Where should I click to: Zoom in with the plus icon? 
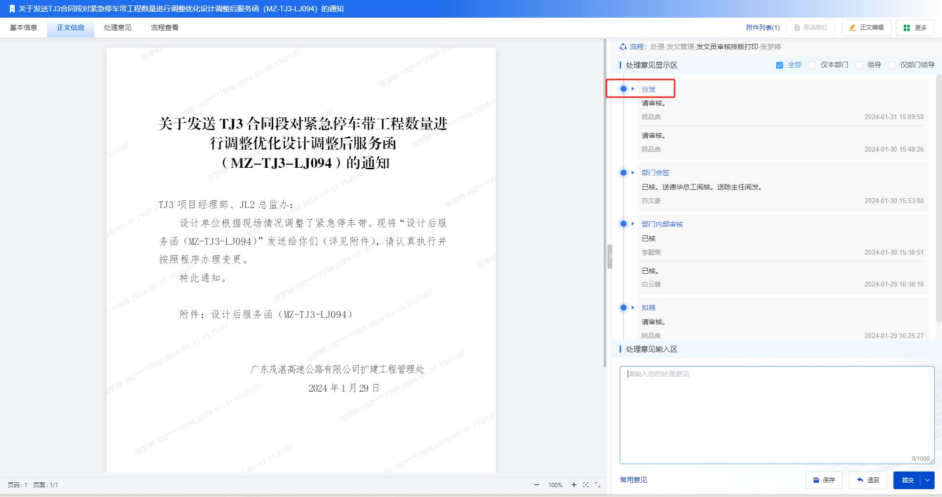[x=574, y=485]
